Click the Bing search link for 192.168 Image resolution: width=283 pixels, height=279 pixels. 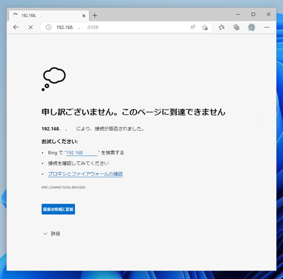[x=82, y=152]
